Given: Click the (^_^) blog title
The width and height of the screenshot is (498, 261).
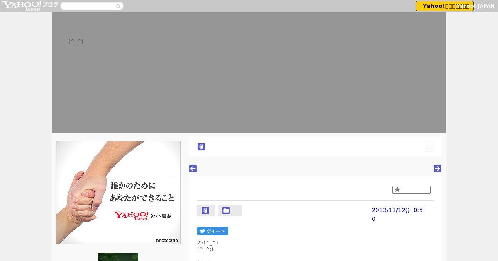Looking at the screenshot, I should tap(76, 41).
